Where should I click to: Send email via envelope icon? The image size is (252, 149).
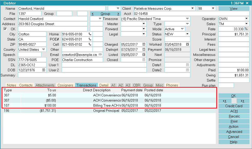click(x=100, y=55)
